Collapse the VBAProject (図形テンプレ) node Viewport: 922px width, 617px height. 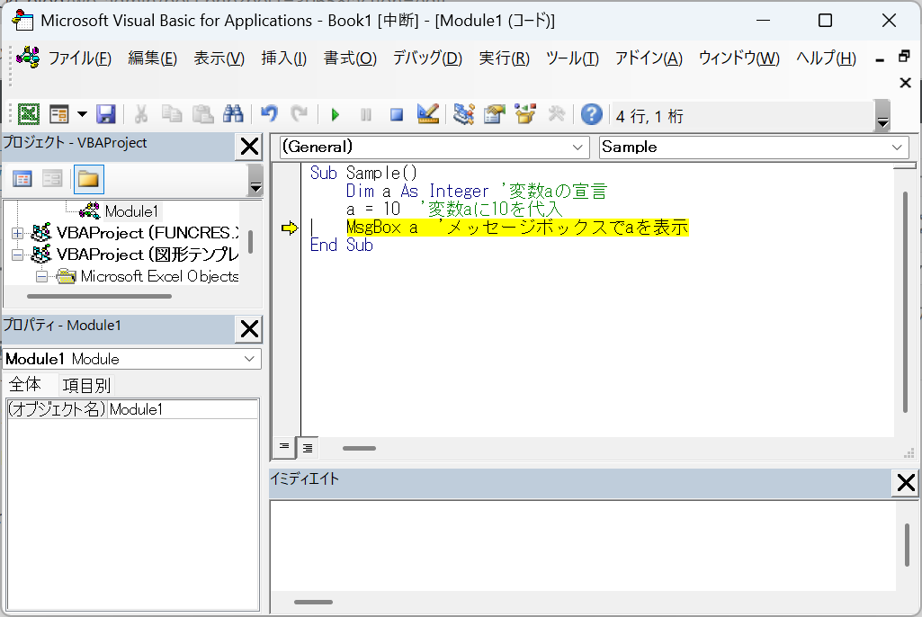click(x=18, y=255)
